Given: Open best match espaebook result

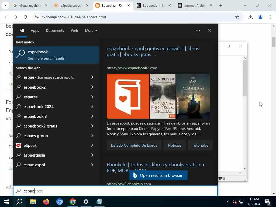Looking at the screenshot, I should click(56, 55).
